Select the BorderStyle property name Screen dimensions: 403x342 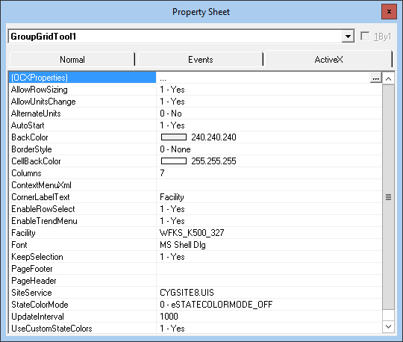pos(31,149)
